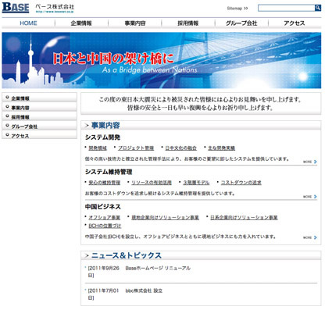This screenshot has width=325, height=310.
Task: Focus the header search input field
Action: pyautogui.click(x=286, y=8)
